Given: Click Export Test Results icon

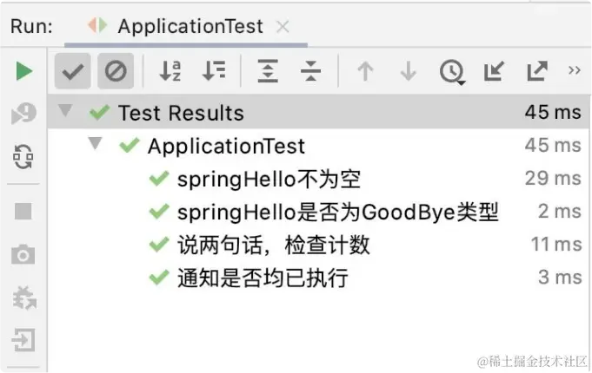Looking at the screenshot, I should pos(538,72).
